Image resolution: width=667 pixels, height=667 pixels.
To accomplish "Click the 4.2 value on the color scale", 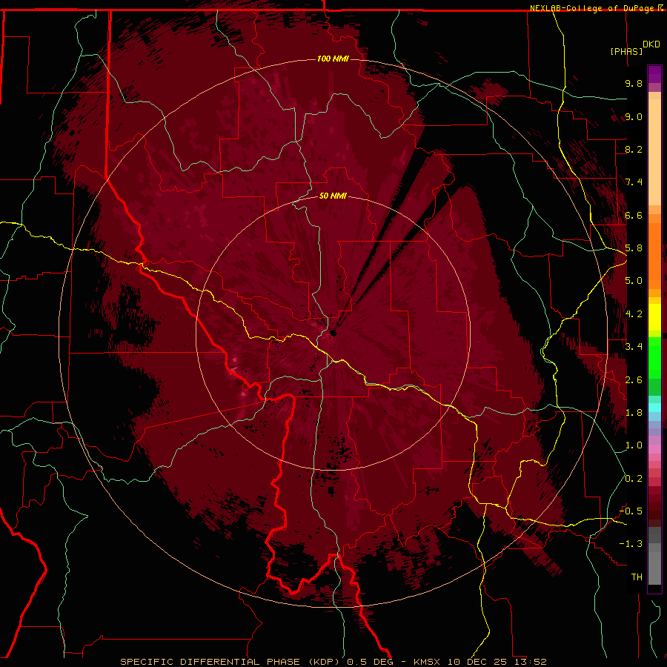I will point(634,314).
